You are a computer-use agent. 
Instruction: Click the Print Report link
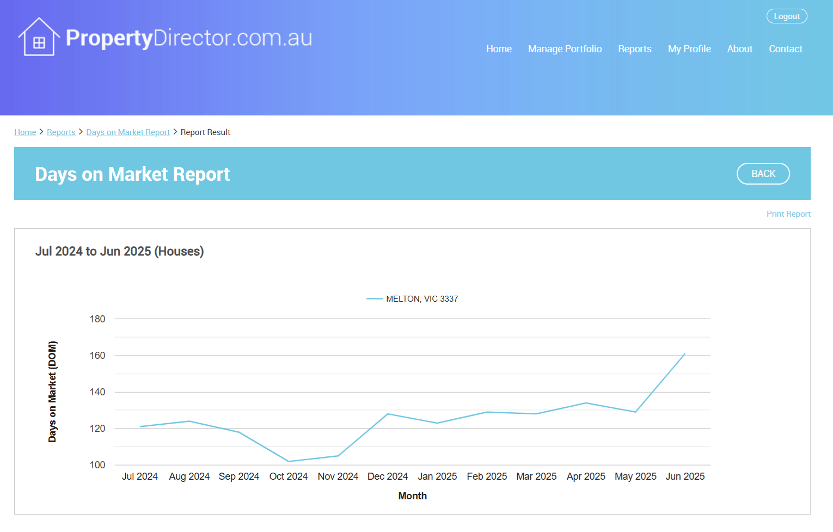click(x=788, y=214)
